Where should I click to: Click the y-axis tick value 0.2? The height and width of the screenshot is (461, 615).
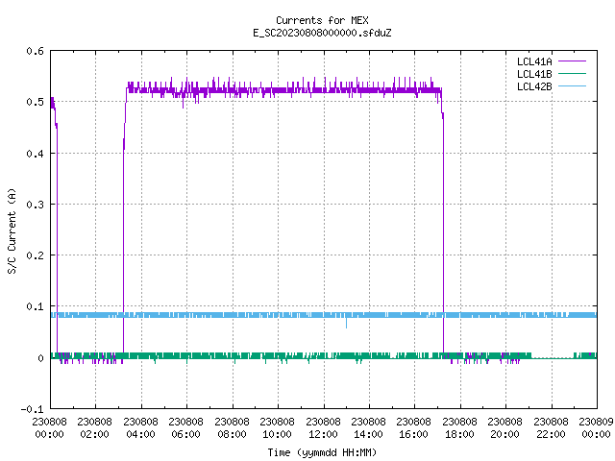point(35,255)
